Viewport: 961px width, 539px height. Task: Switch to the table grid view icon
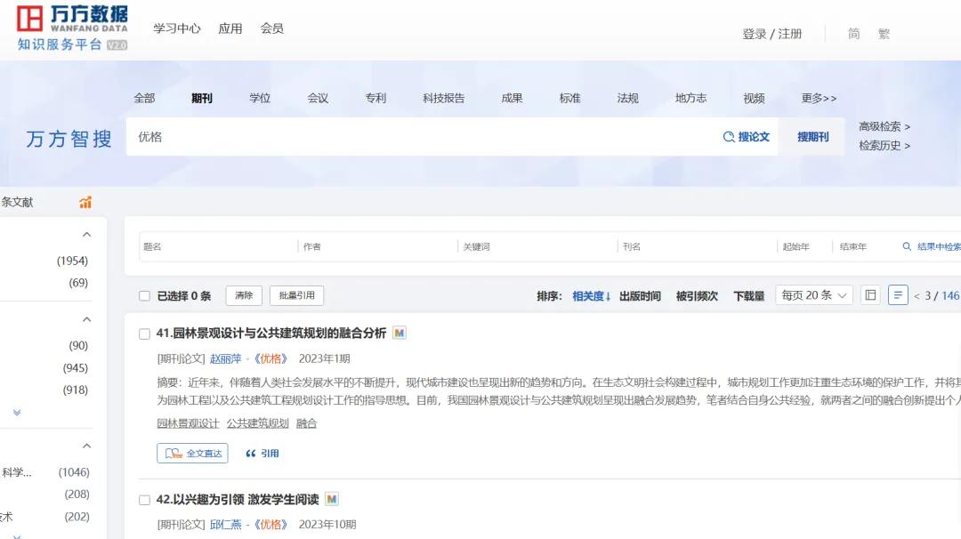click(870, 295)
